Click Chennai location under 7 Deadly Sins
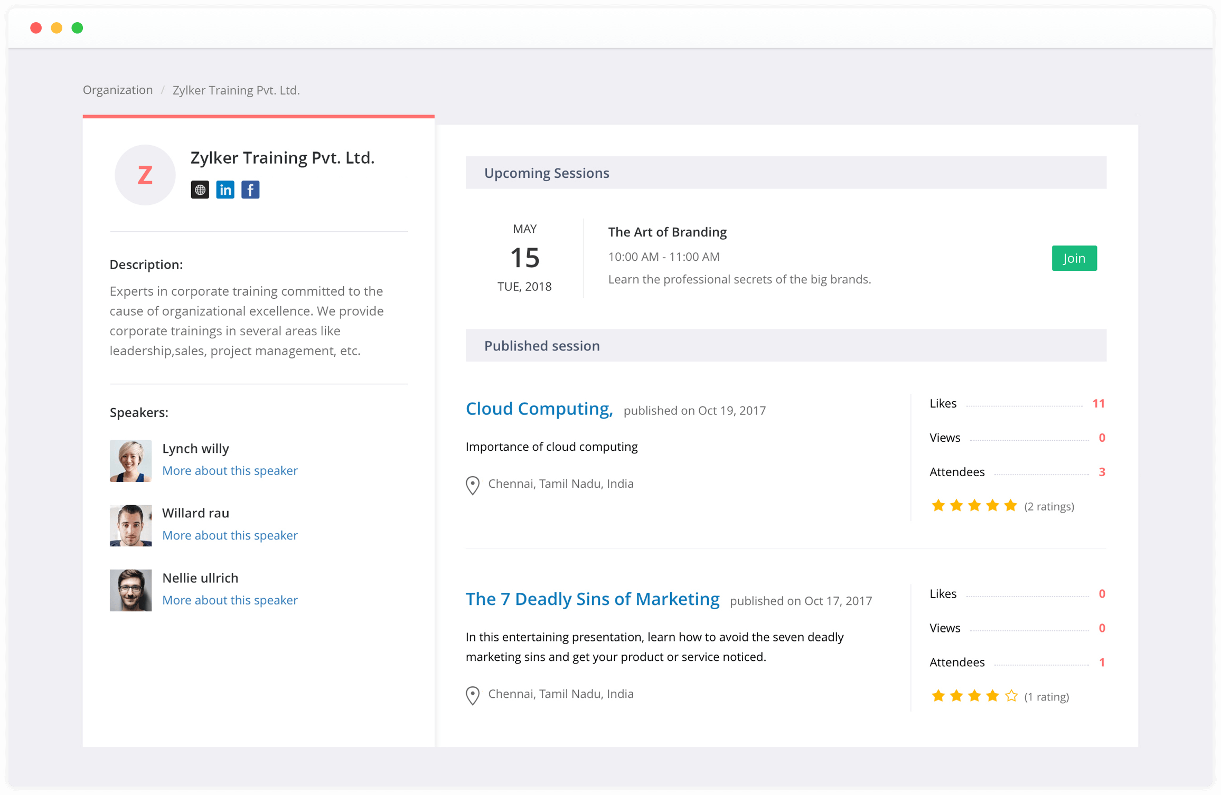Viewport: 1221px width, 795px height. [560, 694]
